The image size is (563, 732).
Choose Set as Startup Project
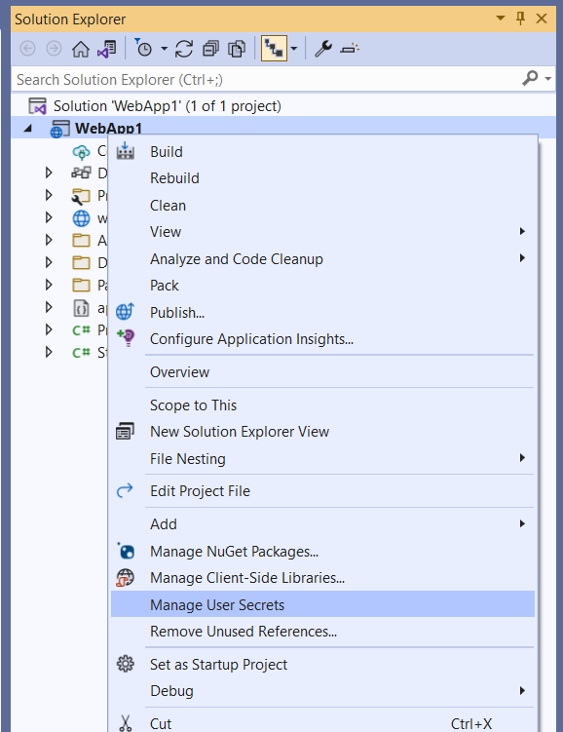(322, 665)
